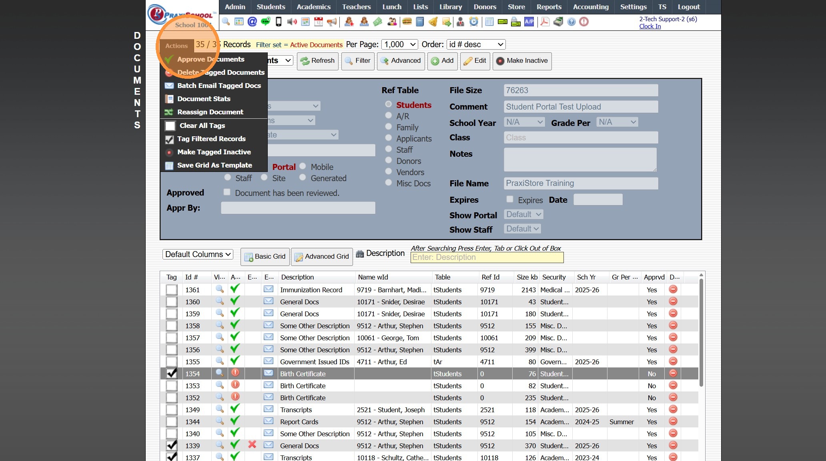Open the Per Page dropdown
Image resolution: width=826 pixels, height=461 pixels.
pyautogui.click(x=400, y=44)
